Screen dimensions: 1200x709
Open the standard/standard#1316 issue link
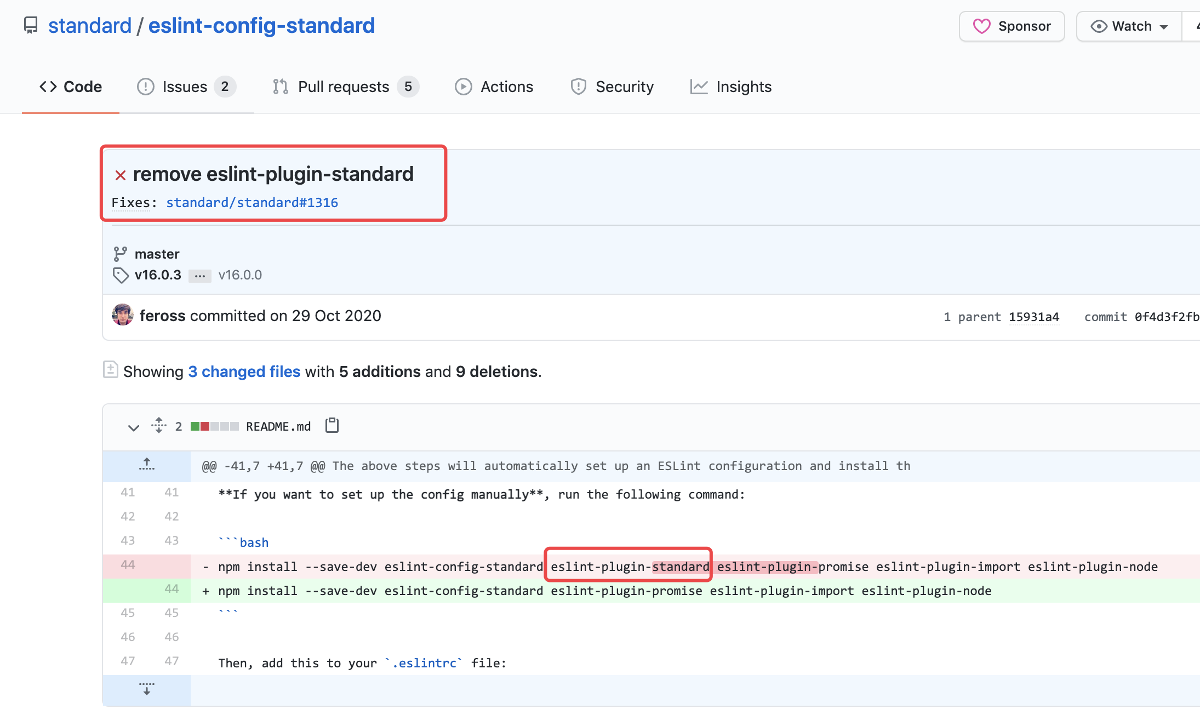[x=252, y=202]
